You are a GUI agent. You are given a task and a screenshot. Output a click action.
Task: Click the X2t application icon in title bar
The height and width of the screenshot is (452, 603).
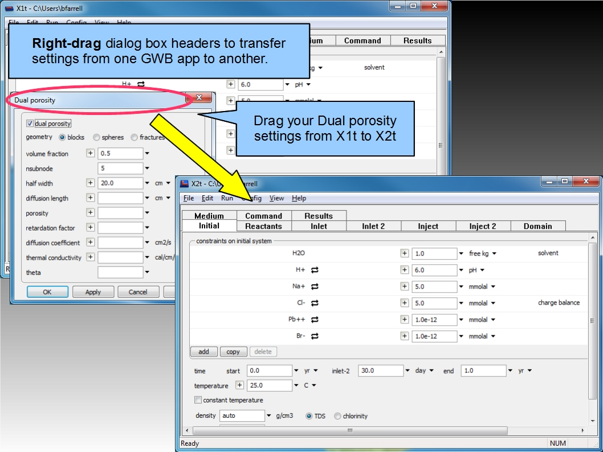[185, 183]
